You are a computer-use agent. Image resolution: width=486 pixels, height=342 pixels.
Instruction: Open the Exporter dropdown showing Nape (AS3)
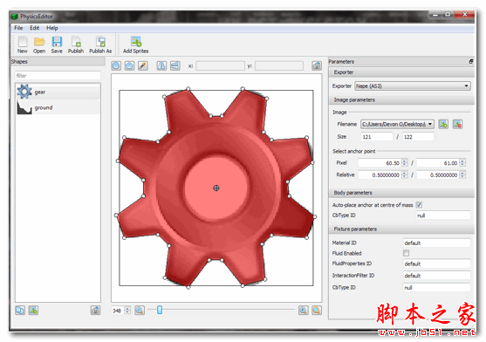coord(413,85)
